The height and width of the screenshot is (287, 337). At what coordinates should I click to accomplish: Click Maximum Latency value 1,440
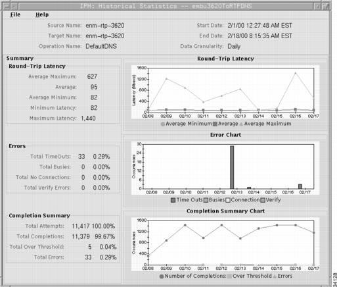click(88, 118)
